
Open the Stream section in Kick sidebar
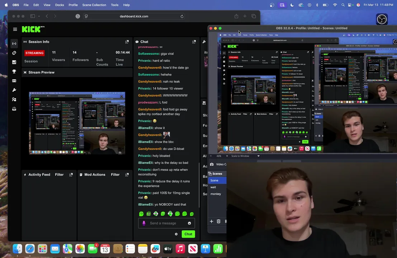coord(14,43)
